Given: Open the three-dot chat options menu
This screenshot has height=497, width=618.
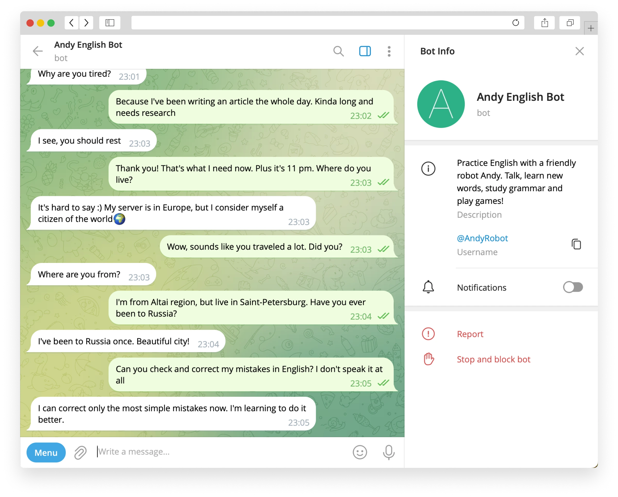Looking at the screenshot, I should 389,51.
